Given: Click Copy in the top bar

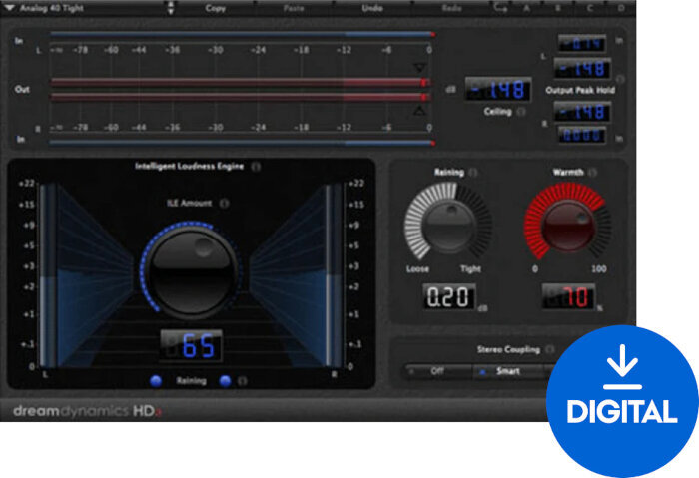Looking at the screenshot, I should (x=215, y=8).
